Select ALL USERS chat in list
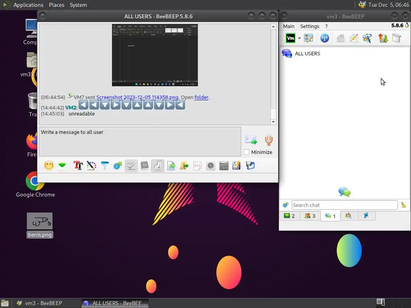 (x=344, y=53)
